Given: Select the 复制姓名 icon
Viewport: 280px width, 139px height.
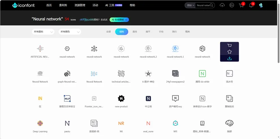Looking at the screenshot, I should tap(230, 98).
